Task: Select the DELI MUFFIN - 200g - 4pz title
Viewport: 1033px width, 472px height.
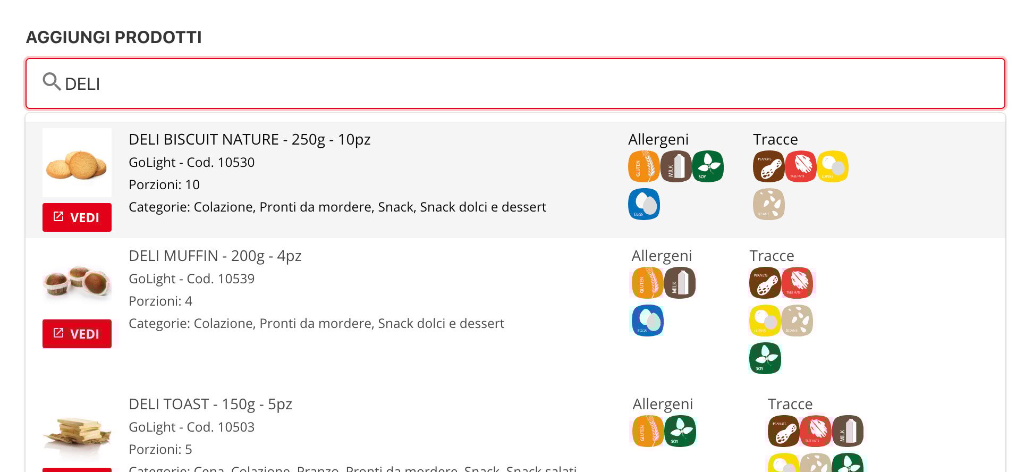Action: (215, 256)
